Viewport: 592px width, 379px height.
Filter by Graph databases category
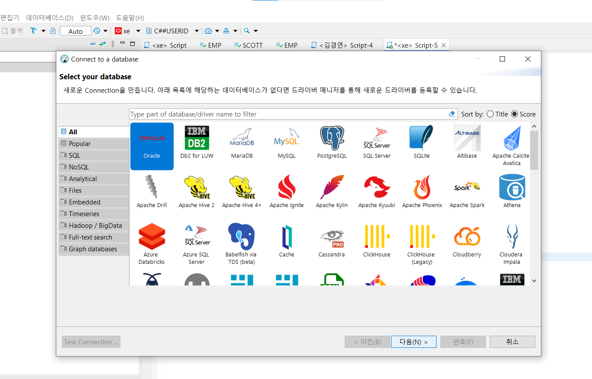pyautogui.click(x=94, y=249)
